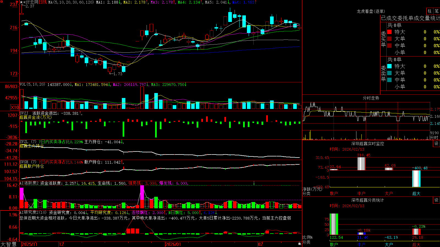Image resolution: width=440 pixels, height=247 pixels.
Task: Click 委买单 vertical label
Action: pos(383,39)
